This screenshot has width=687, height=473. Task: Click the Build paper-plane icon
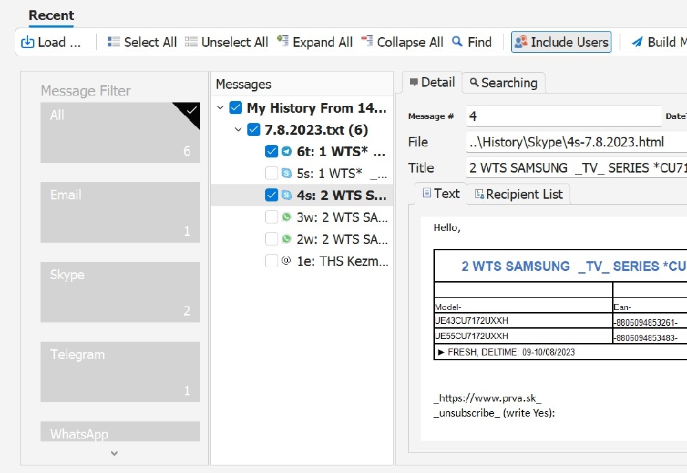tap(637, 42)
